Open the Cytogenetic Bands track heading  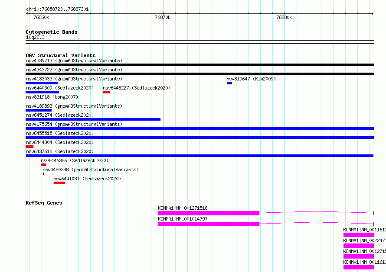52,32
